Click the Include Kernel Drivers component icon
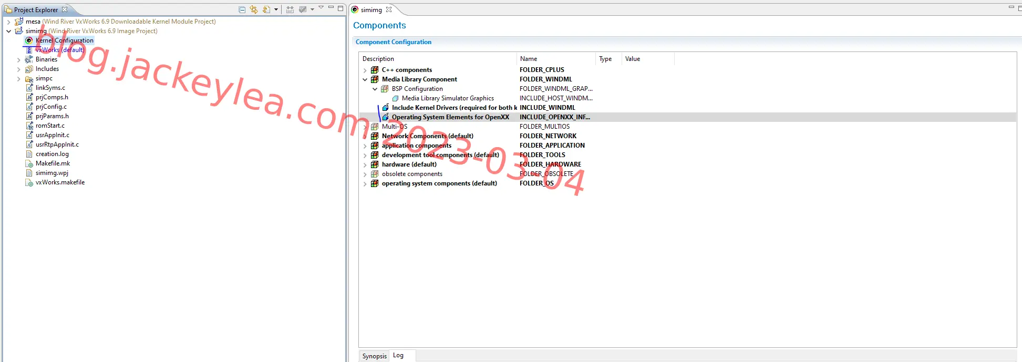This screenshot has width=1022, height=362. pos(385,108)
